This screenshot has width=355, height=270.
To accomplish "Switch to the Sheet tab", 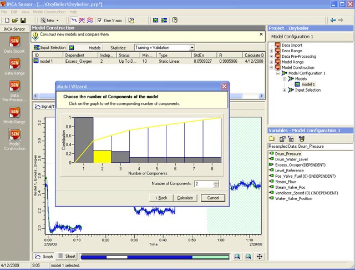I will (x=66, y=256).
